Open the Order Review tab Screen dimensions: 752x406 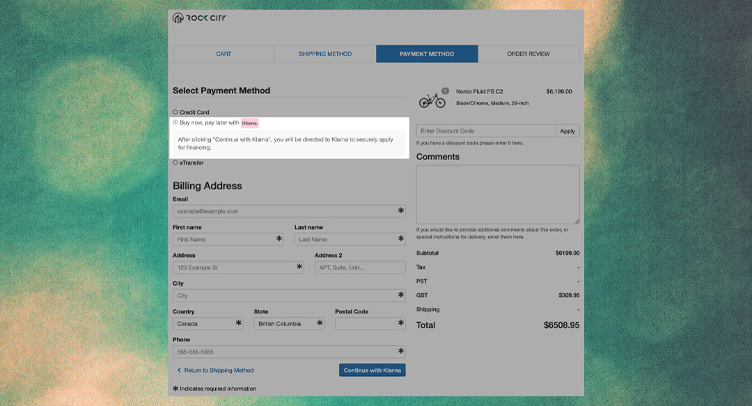pyautogui.click(x=528, y=54)
